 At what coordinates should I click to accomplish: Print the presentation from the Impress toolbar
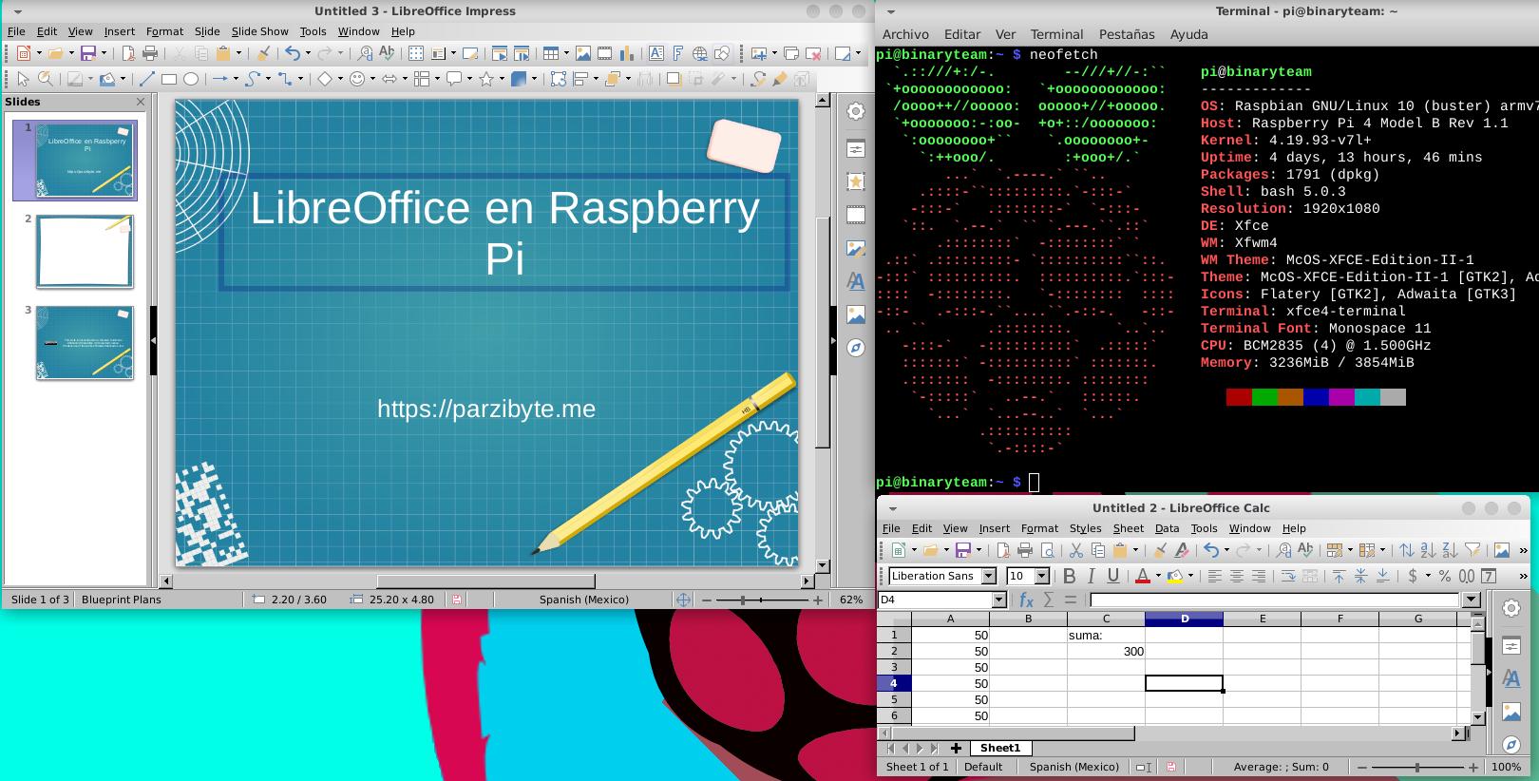tap(150, 53)
